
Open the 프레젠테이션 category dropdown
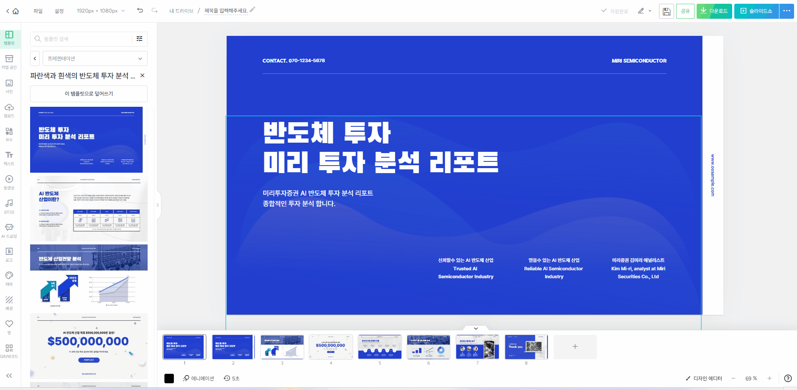coord(95,58)
